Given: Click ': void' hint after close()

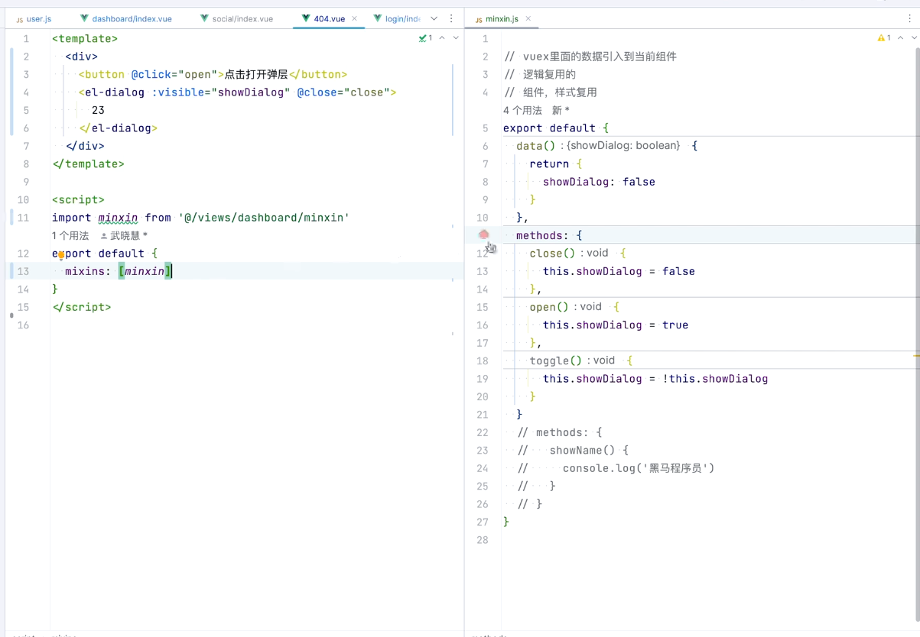Looking at the screenshot, I should coord(593,253).
